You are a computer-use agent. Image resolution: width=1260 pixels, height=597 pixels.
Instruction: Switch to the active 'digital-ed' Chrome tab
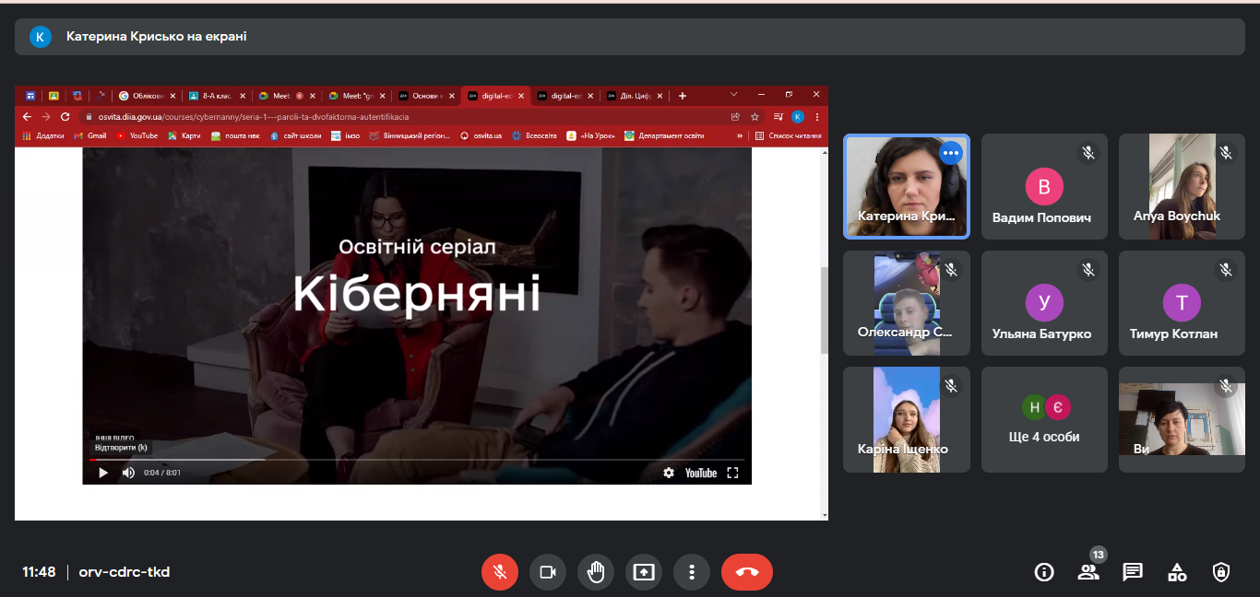point(496,95)
